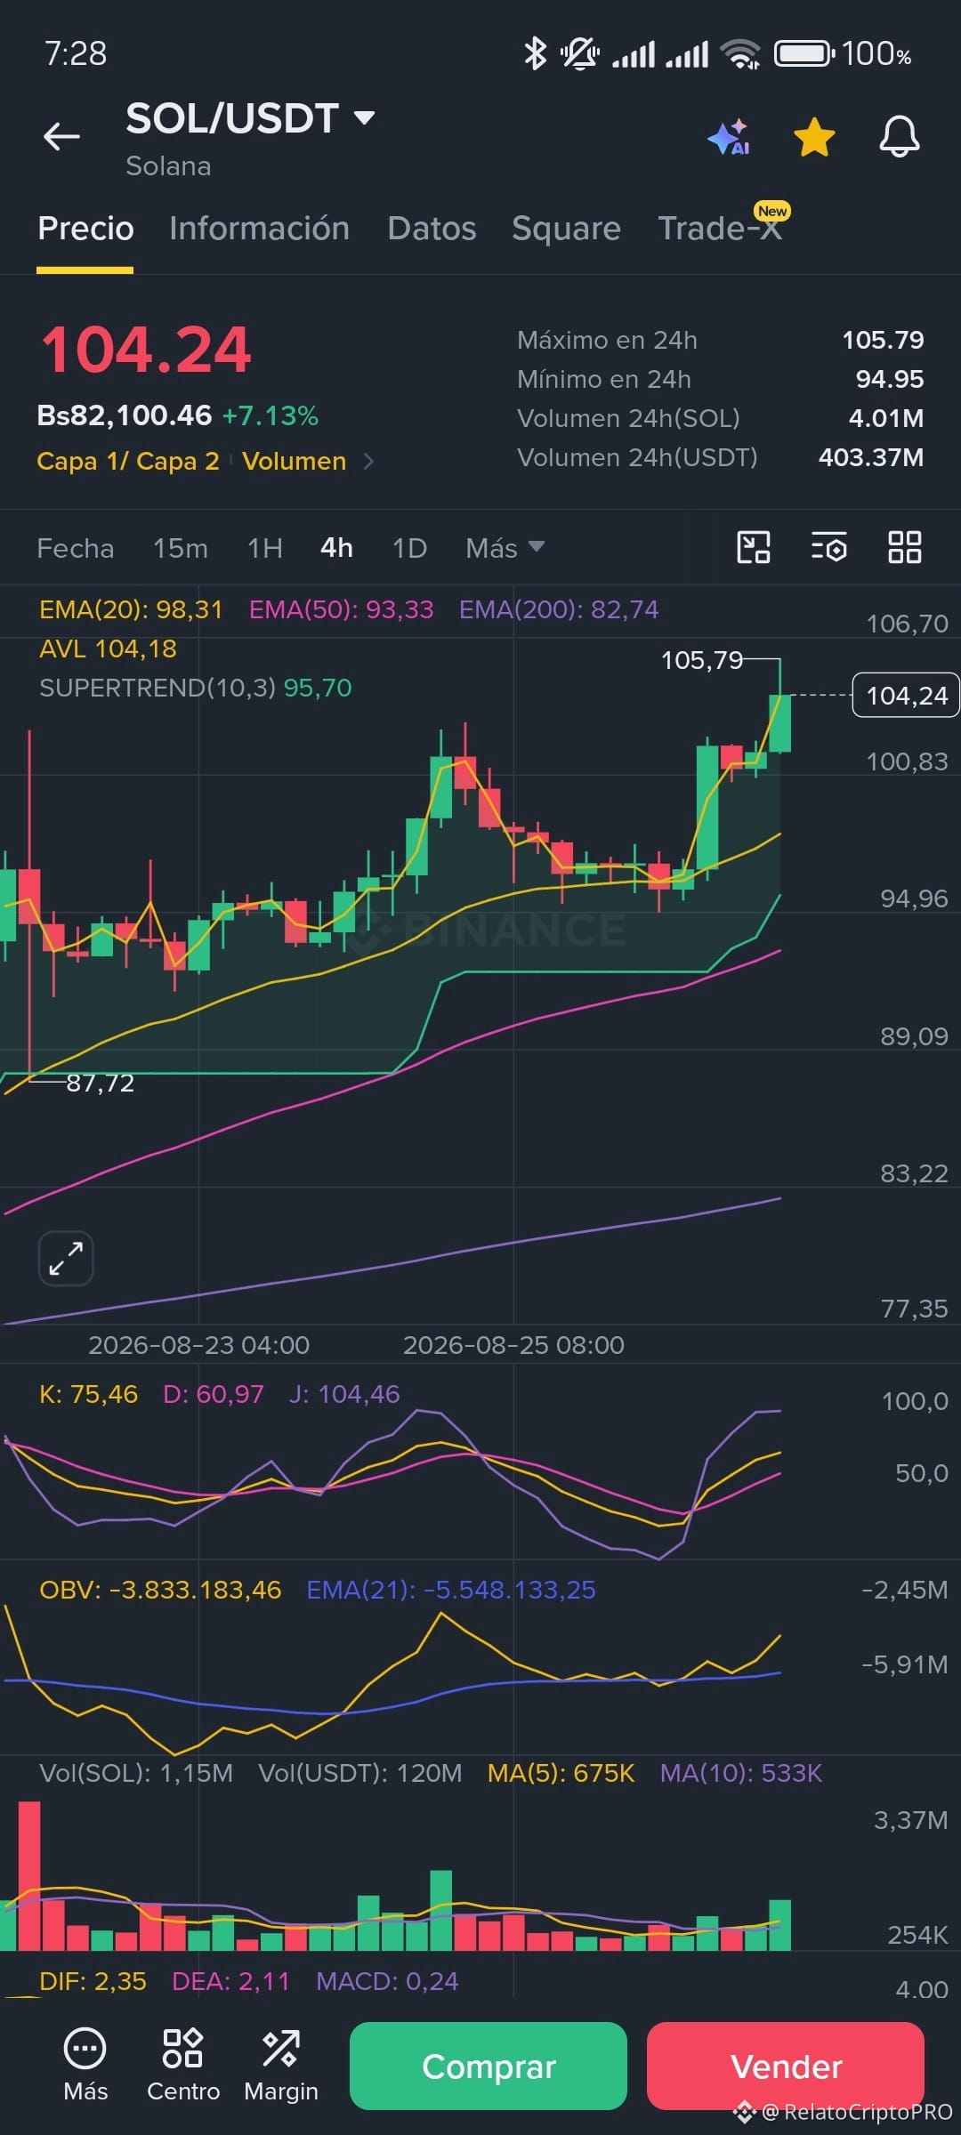Image resolution: width=961 pixels, height=2135 pixels.
Task: Toggle the yellow favorite star
Action: click(814, 137)
